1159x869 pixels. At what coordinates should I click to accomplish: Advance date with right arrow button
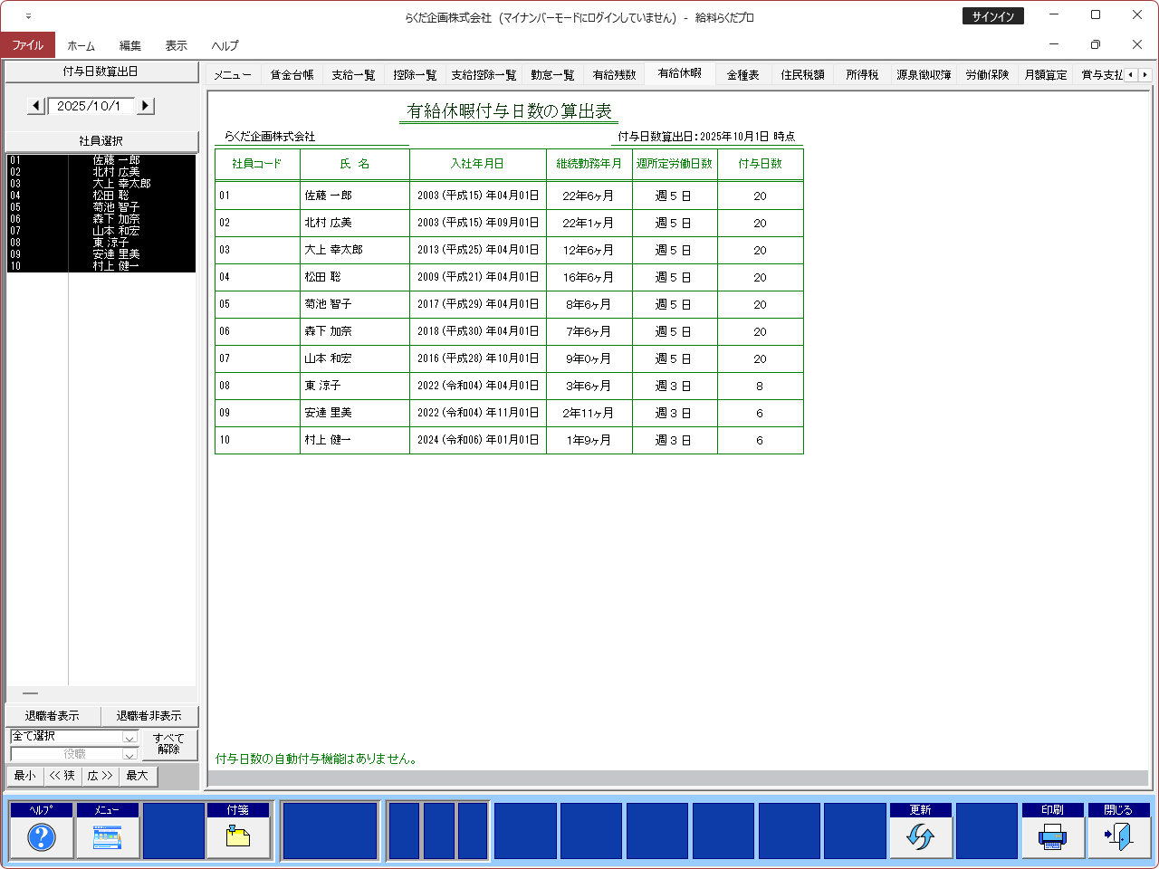click(146, 106)
